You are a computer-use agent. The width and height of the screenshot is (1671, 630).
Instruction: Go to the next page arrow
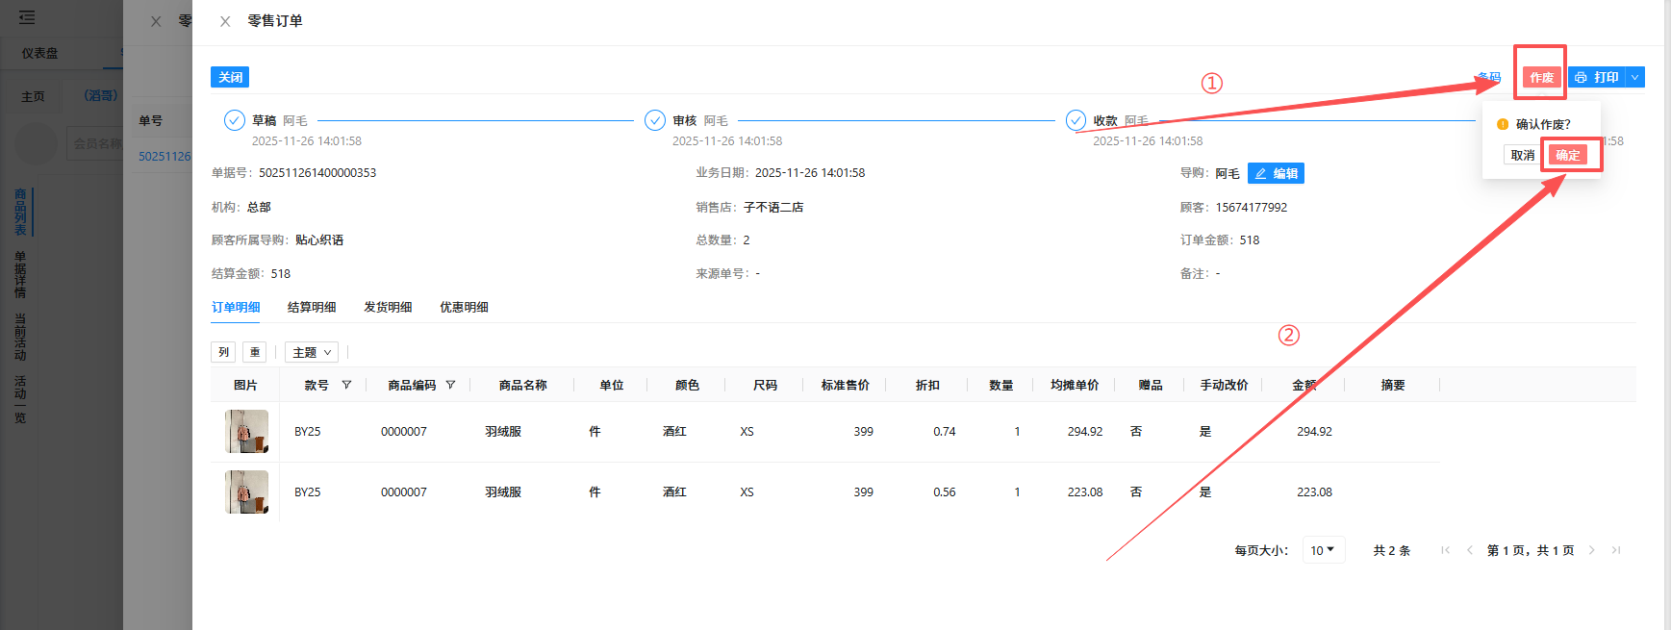click(1592, 550)
